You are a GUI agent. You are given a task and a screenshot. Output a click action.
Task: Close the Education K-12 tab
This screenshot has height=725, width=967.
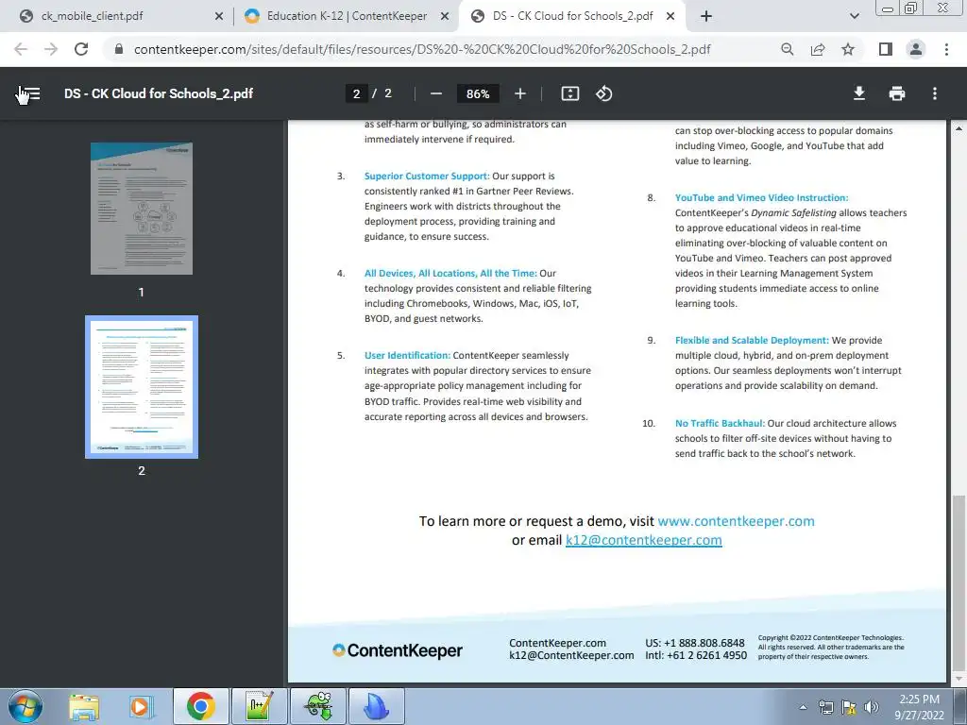point(445,17)
